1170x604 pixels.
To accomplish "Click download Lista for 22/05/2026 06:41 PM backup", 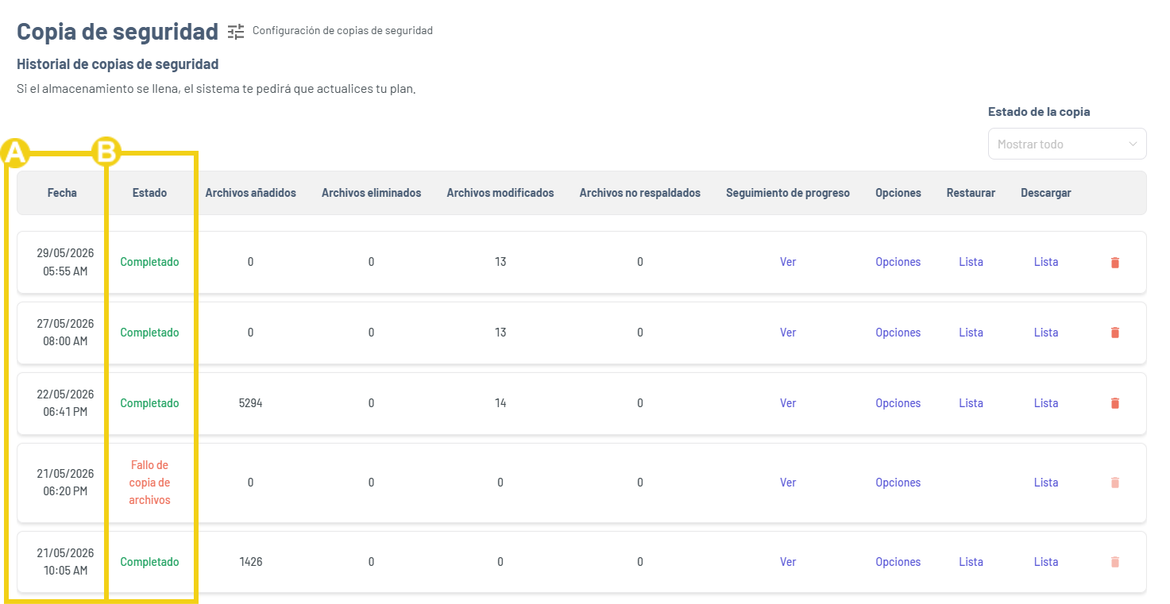I will click(1046, 403).
